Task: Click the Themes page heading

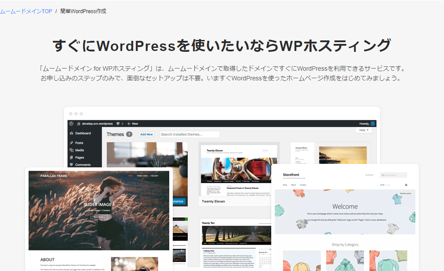Action: (x=115, y=134)
